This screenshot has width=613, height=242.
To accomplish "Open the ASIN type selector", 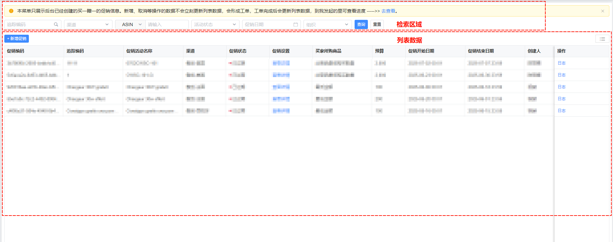I will (130, 24).
